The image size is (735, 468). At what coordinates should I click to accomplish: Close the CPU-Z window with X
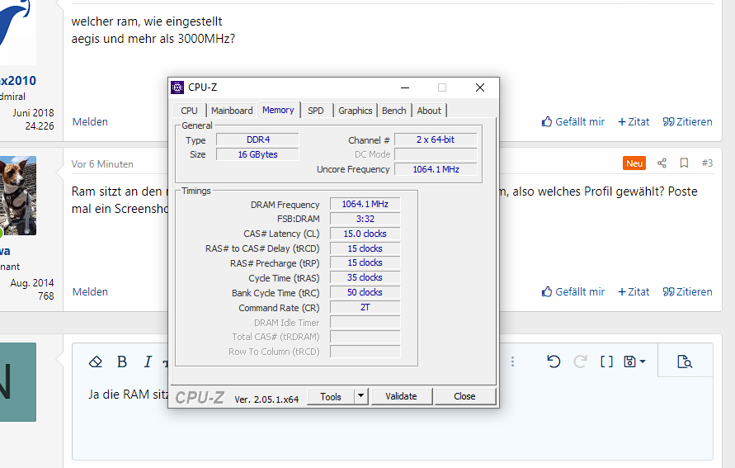[479, 87]
